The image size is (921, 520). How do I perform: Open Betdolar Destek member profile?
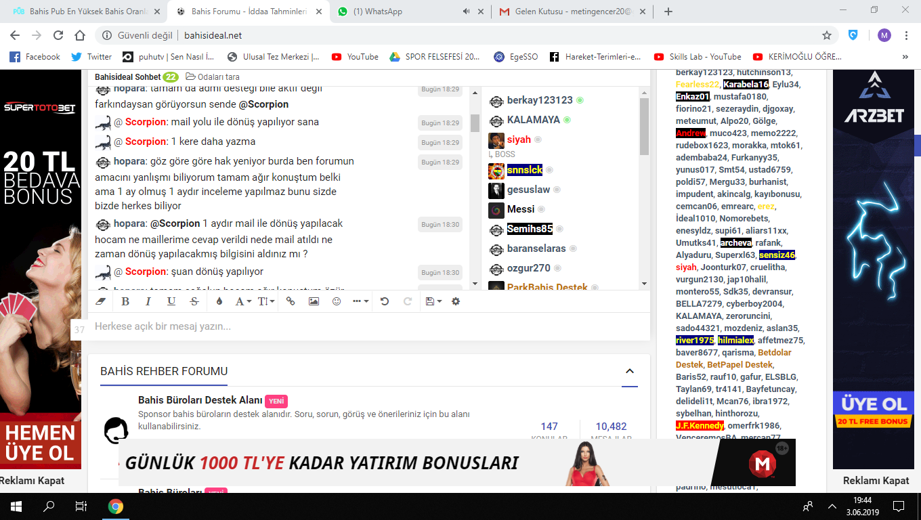[x=733, y=359]
